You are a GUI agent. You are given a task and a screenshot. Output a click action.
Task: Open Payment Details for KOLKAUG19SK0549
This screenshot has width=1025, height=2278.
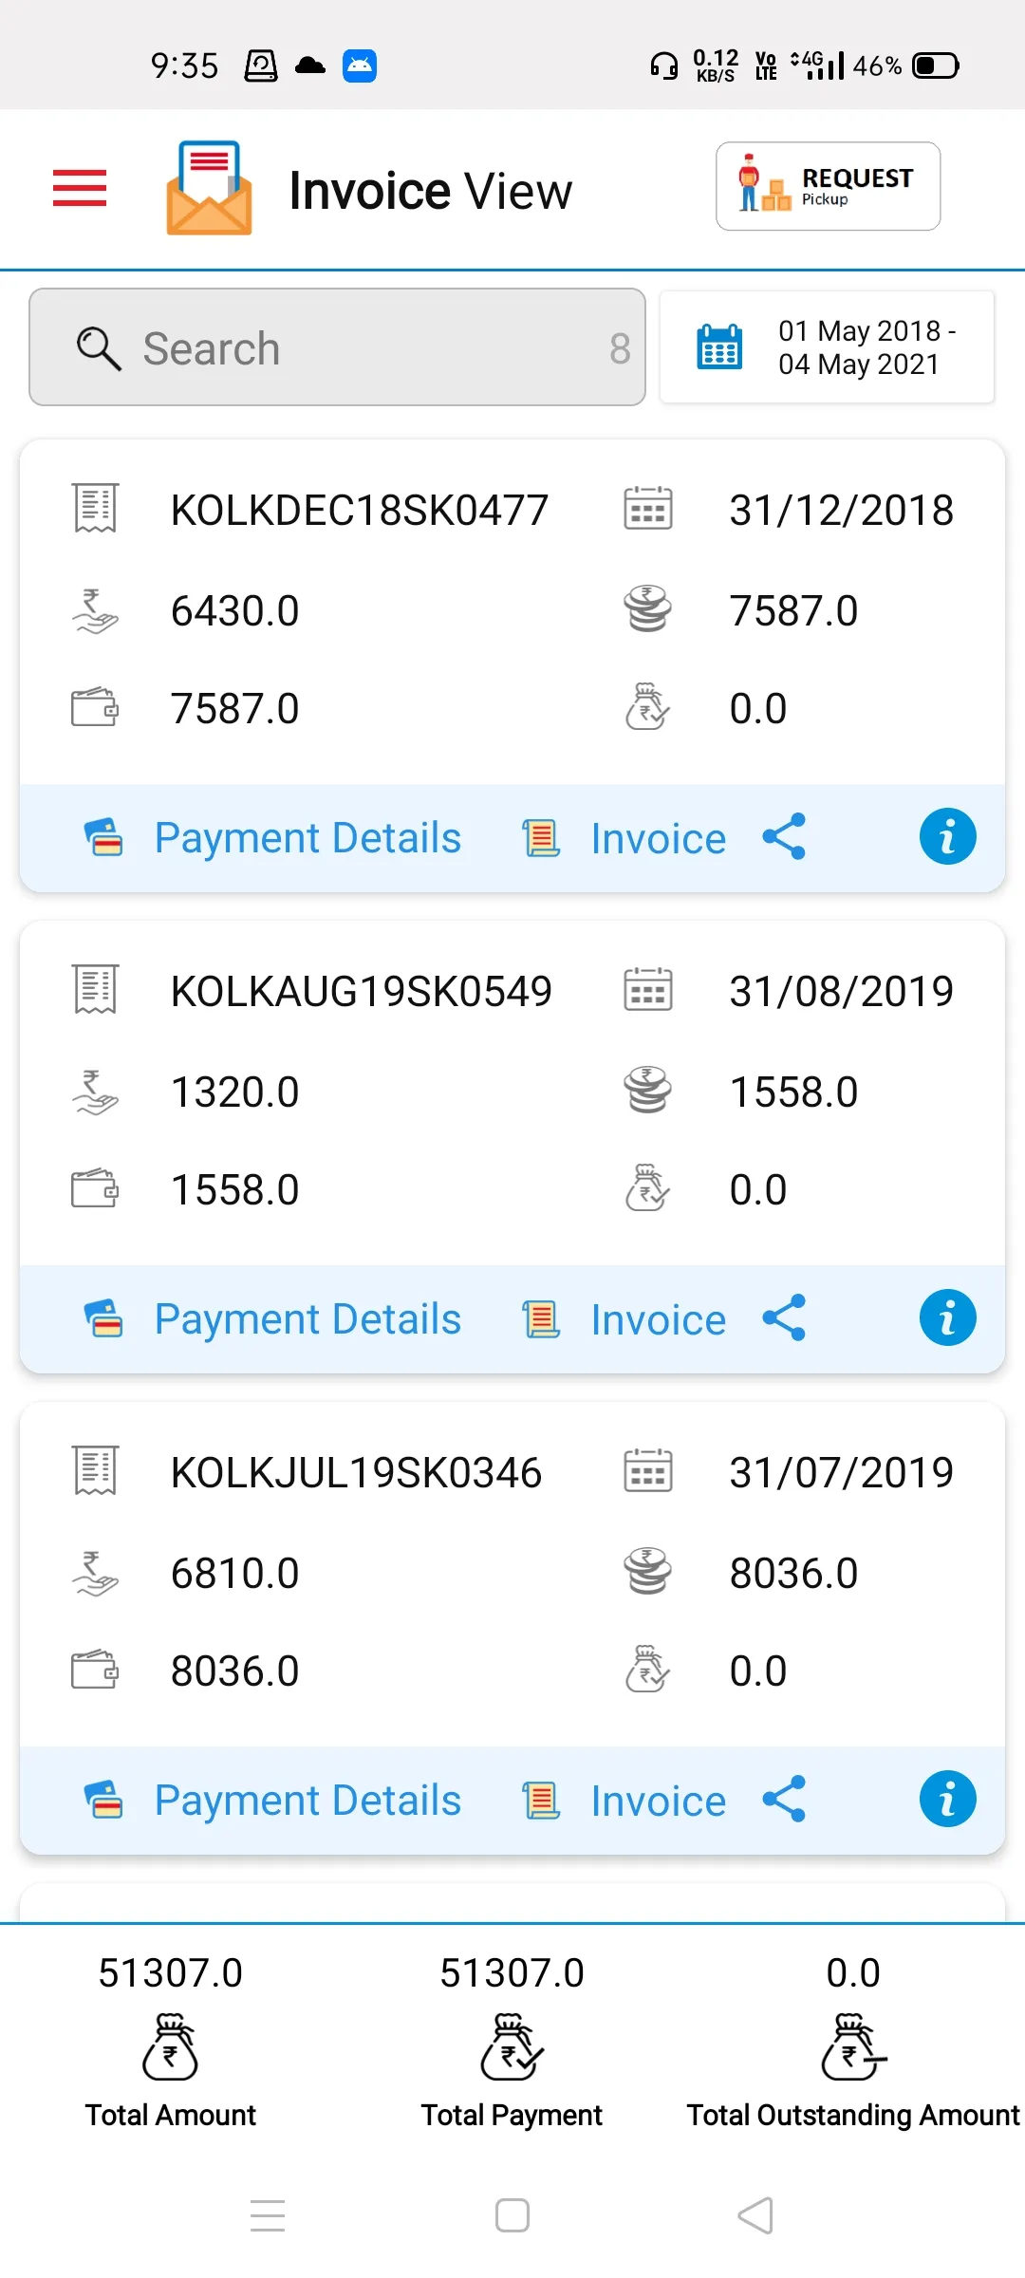272,1319
